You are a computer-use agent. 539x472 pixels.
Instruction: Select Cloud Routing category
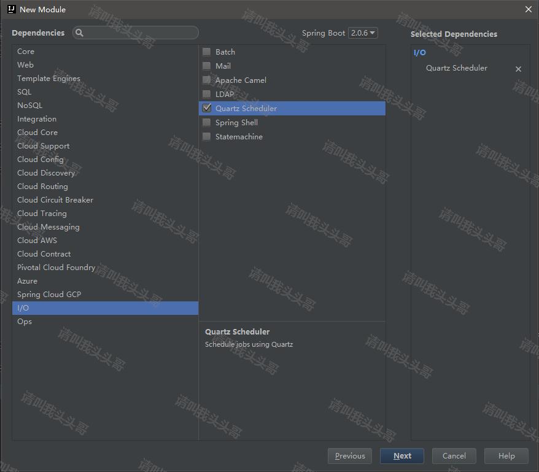[x=105, y=187]
